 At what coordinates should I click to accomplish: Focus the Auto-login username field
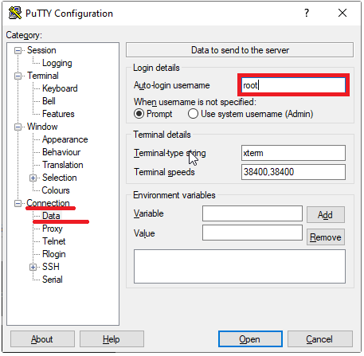[293, 85]
